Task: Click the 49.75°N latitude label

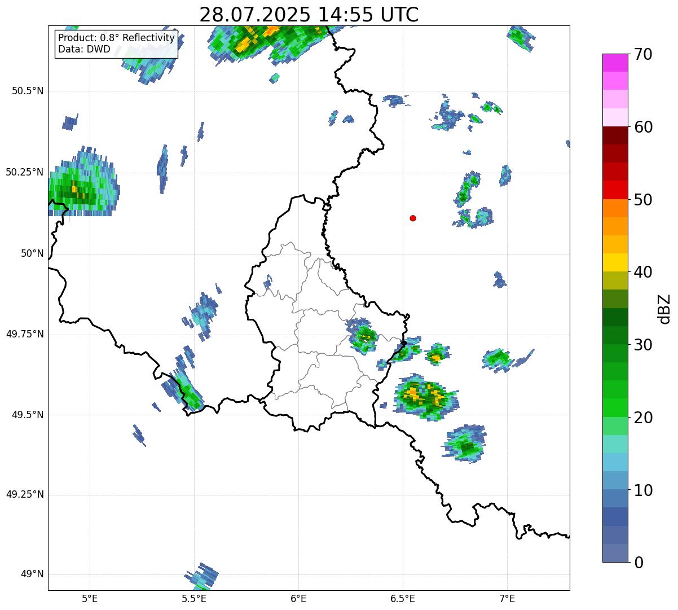Action: (x=25, y=334)
